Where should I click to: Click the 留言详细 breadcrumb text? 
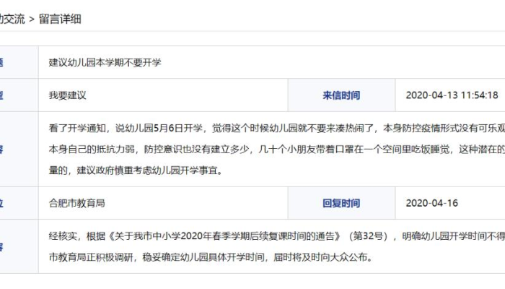(x=60, y=19)
